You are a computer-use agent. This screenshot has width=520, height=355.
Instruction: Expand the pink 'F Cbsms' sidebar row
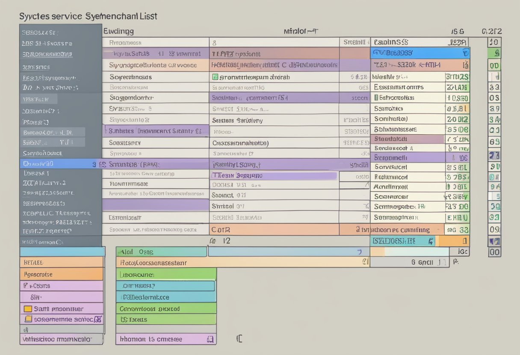coord(61,285)
